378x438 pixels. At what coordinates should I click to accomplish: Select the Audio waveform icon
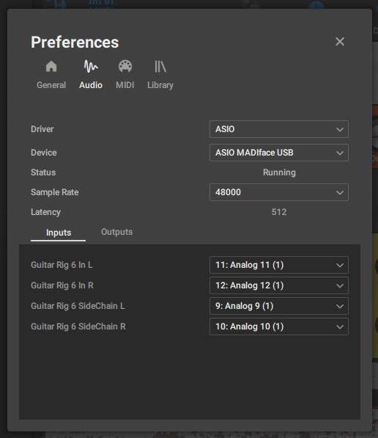click(91, 67)
